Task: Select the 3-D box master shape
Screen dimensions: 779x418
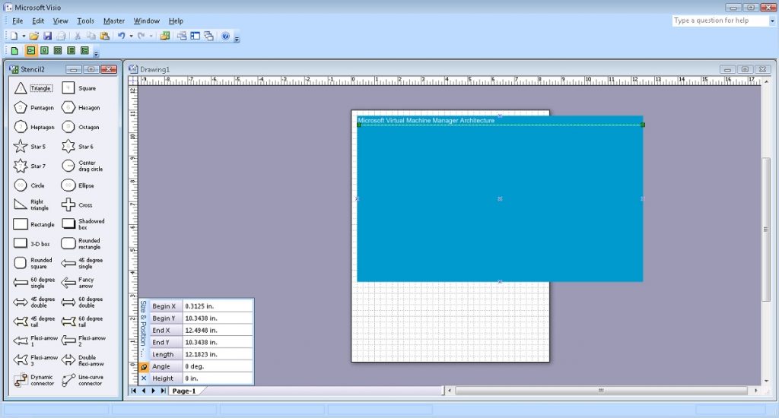Action: coord(32,244)
